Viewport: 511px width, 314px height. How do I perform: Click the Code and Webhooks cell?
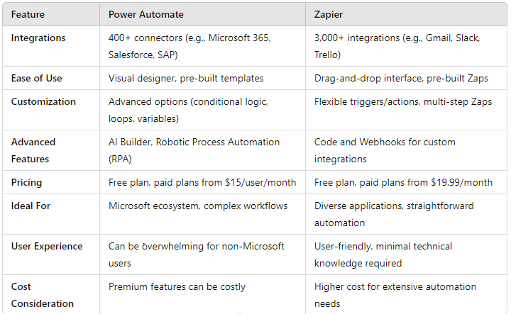tap(385, 150)
